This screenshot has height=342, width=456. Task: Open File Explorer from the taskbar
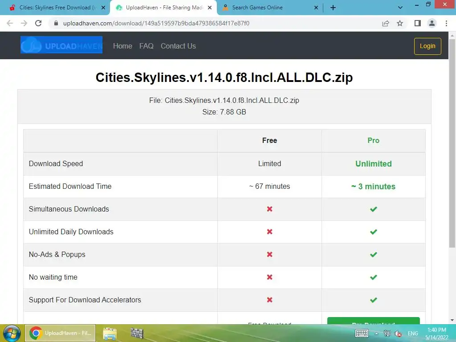pyautogui.click(x=110, y=334)
